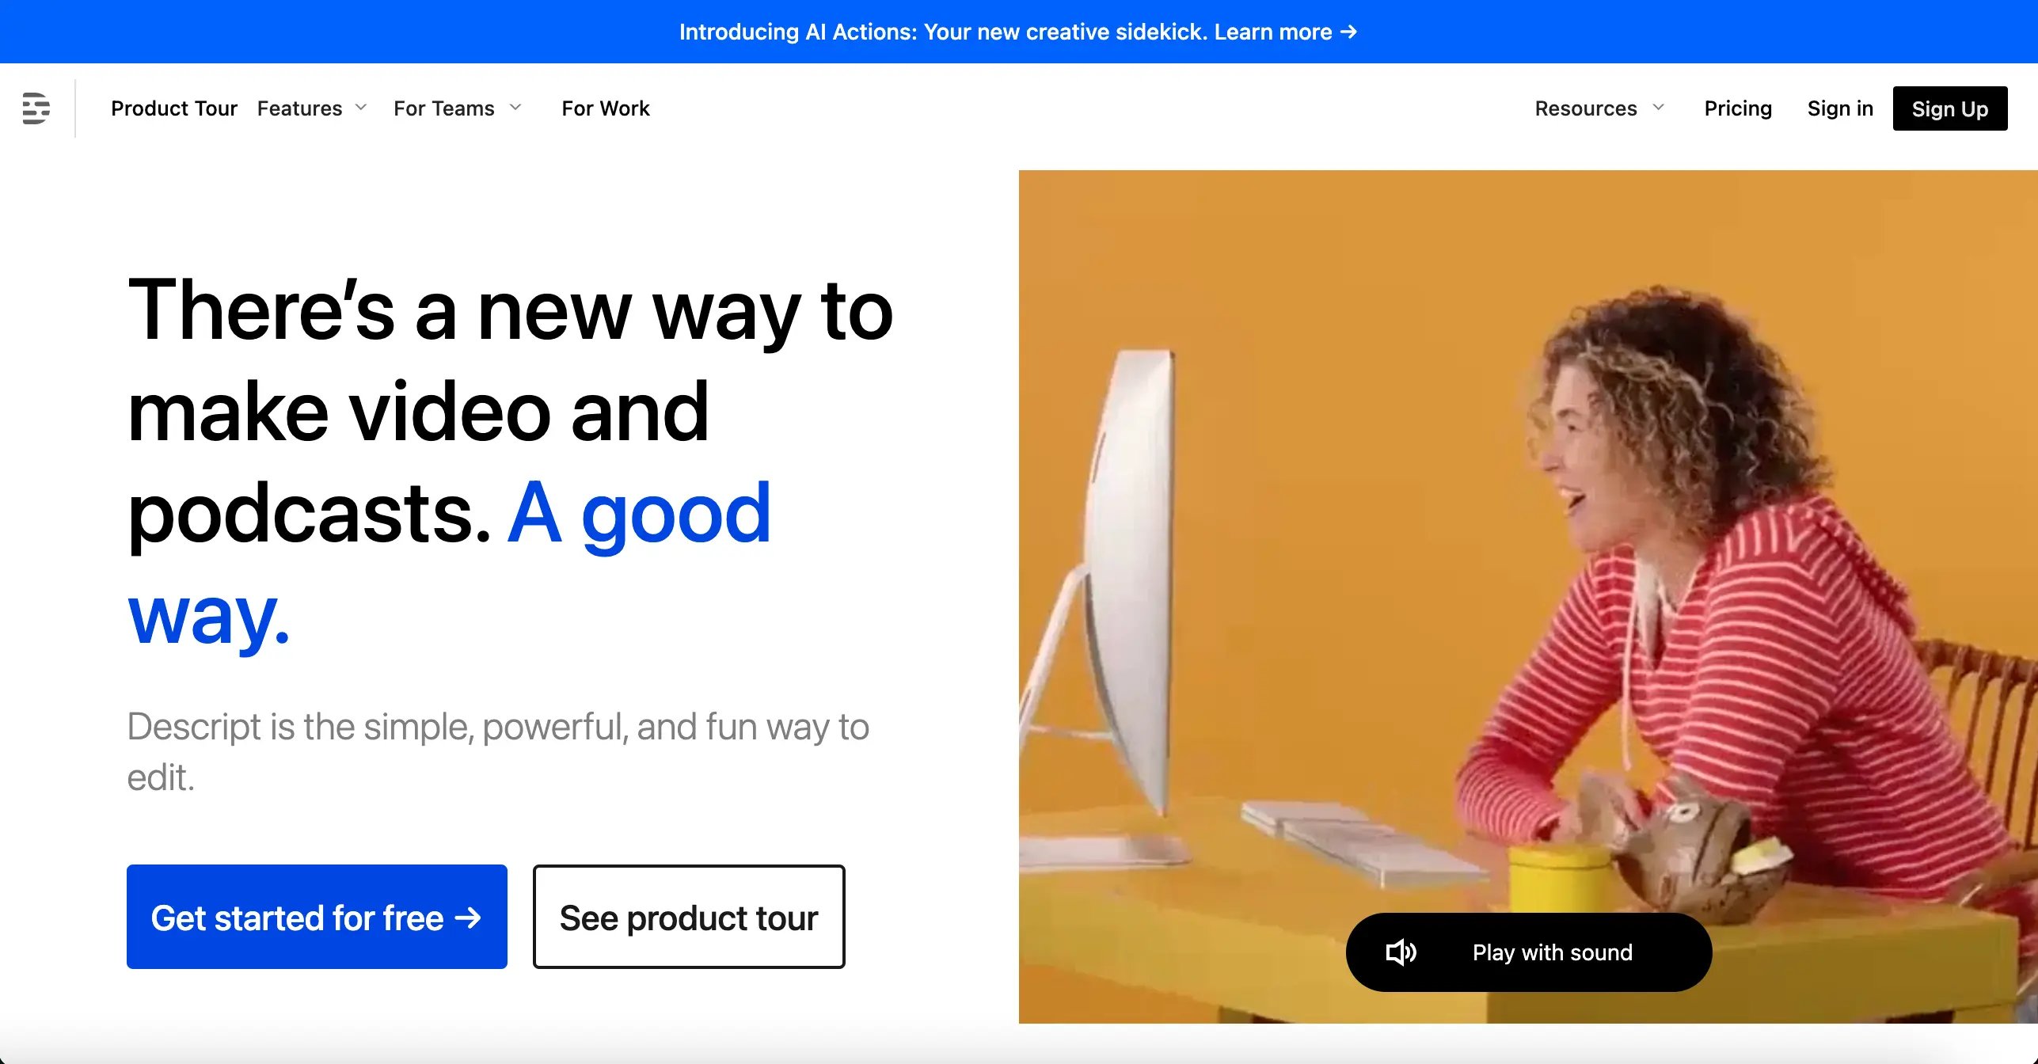Click Sign in navigation link
Viewport: 2038px width, 1064px height.
pos(1840,108)
